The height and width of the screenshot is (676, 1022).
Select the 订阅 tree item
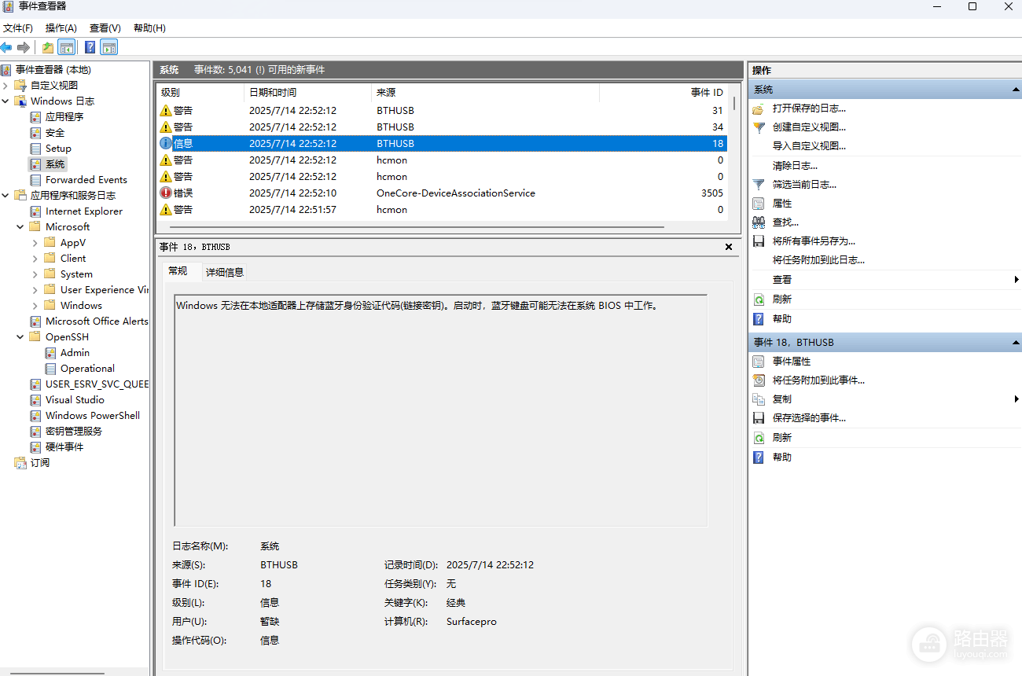click(40, 463)
